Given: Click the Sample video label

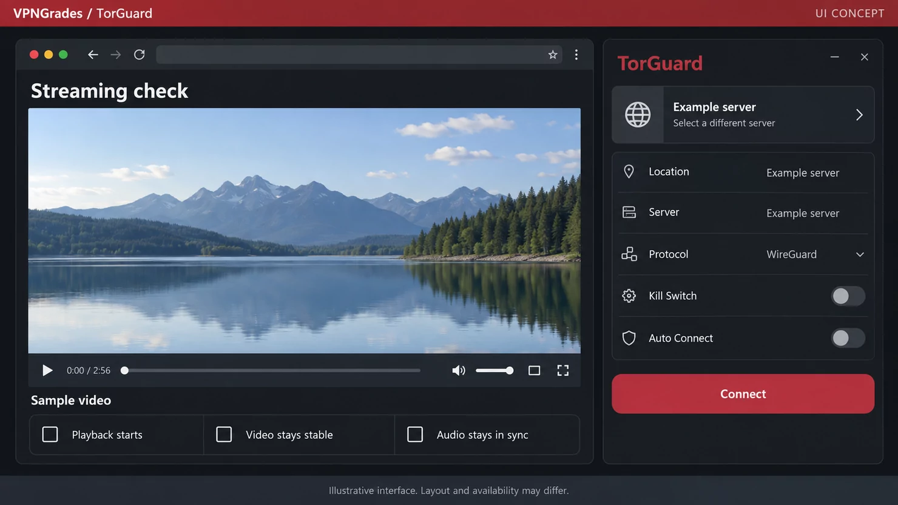Looking at the screenshot, I should [71, 400].
